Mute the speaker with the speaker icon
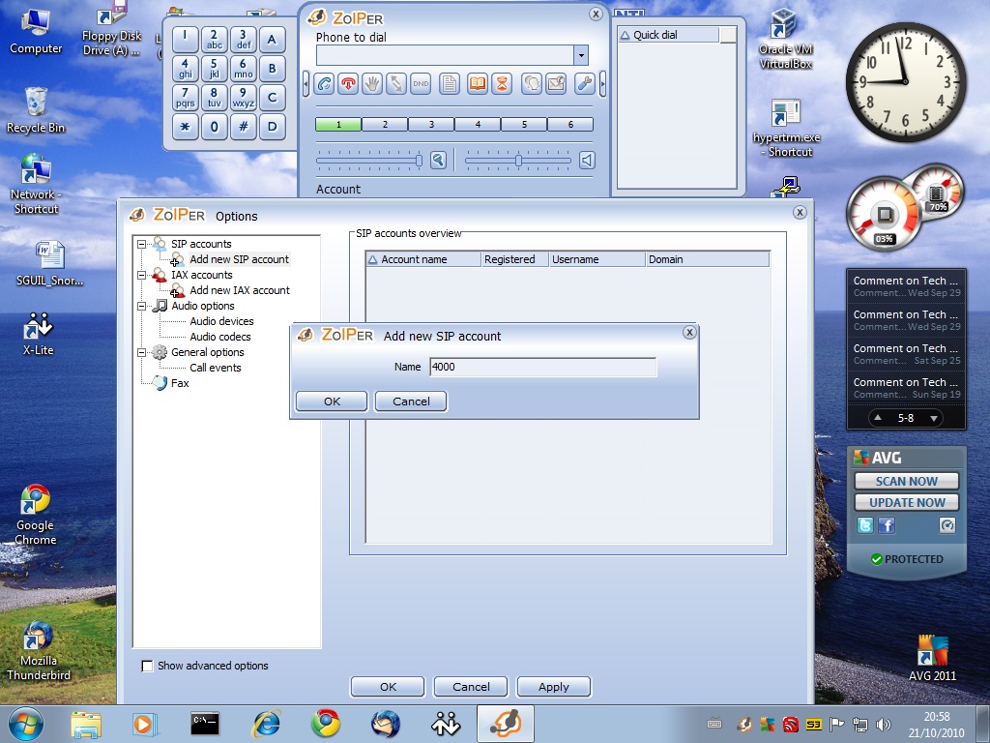 587,161
